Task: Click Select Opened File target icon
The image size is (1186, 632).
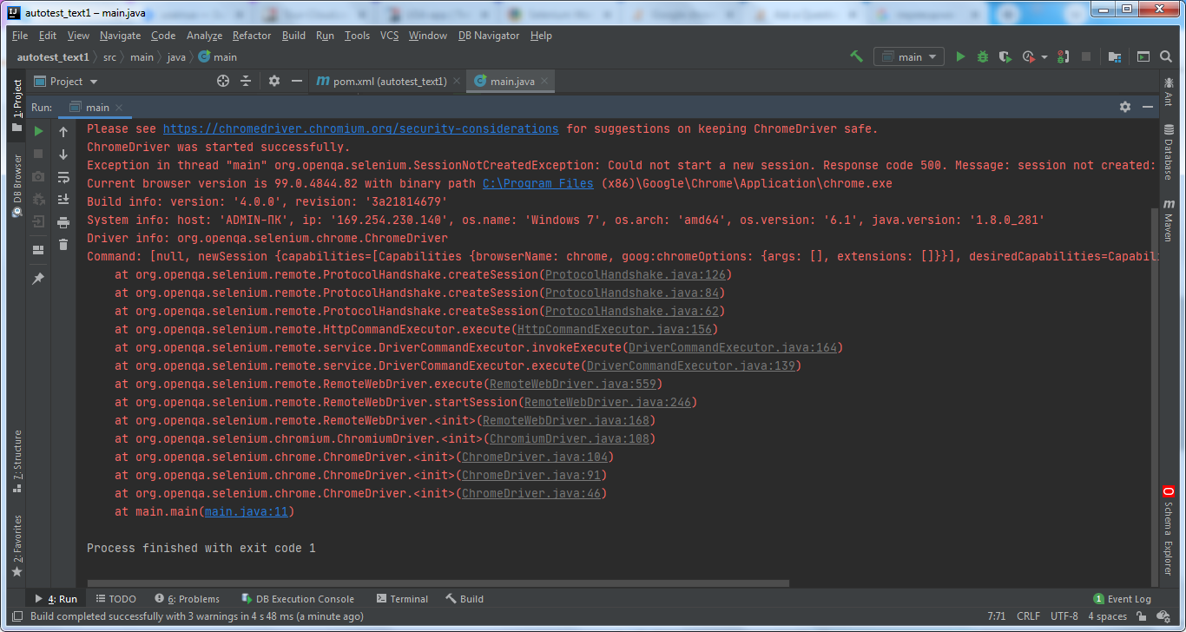Action: (223, 81)
